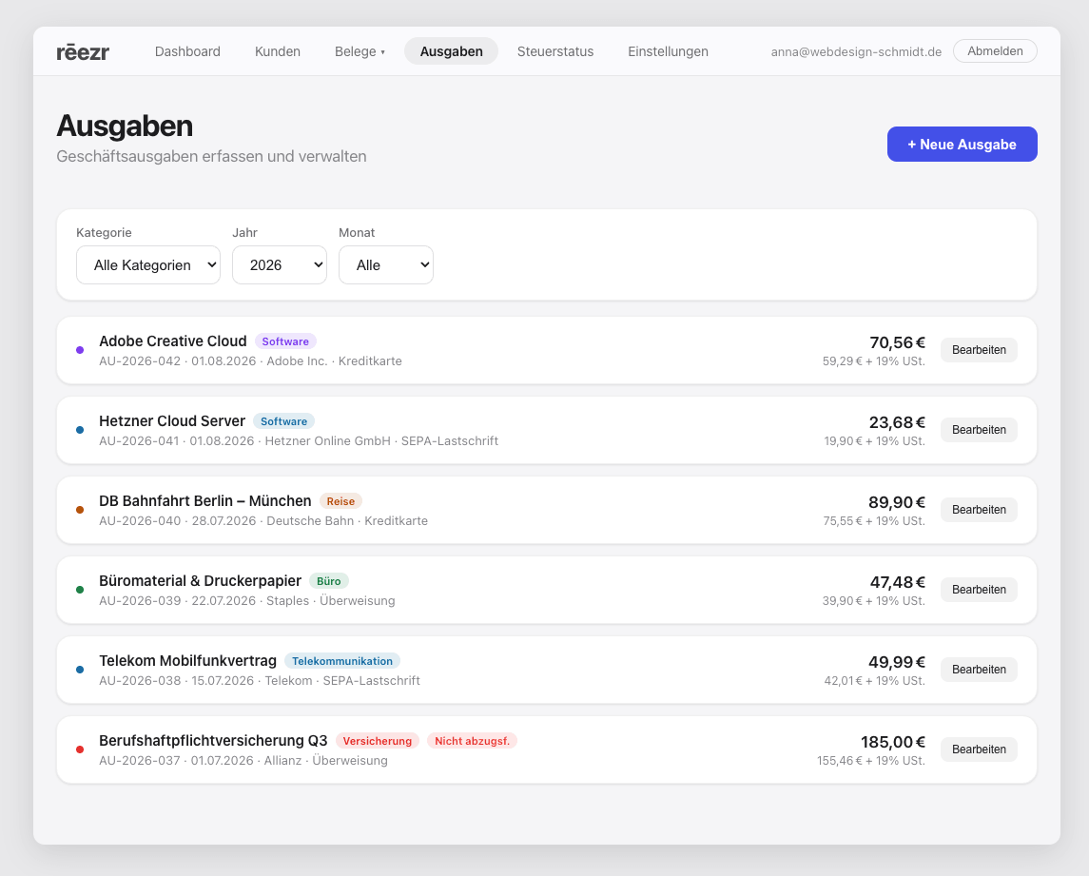Click the Versicherung category tag

[378, 741]
